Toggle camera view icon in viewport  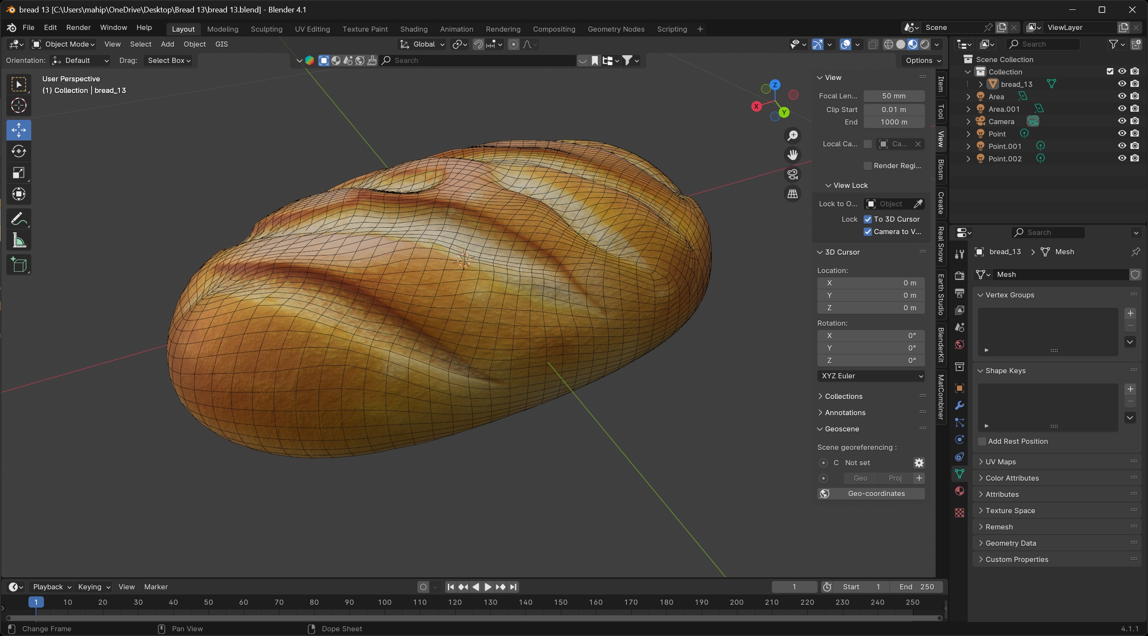[792, 174]
